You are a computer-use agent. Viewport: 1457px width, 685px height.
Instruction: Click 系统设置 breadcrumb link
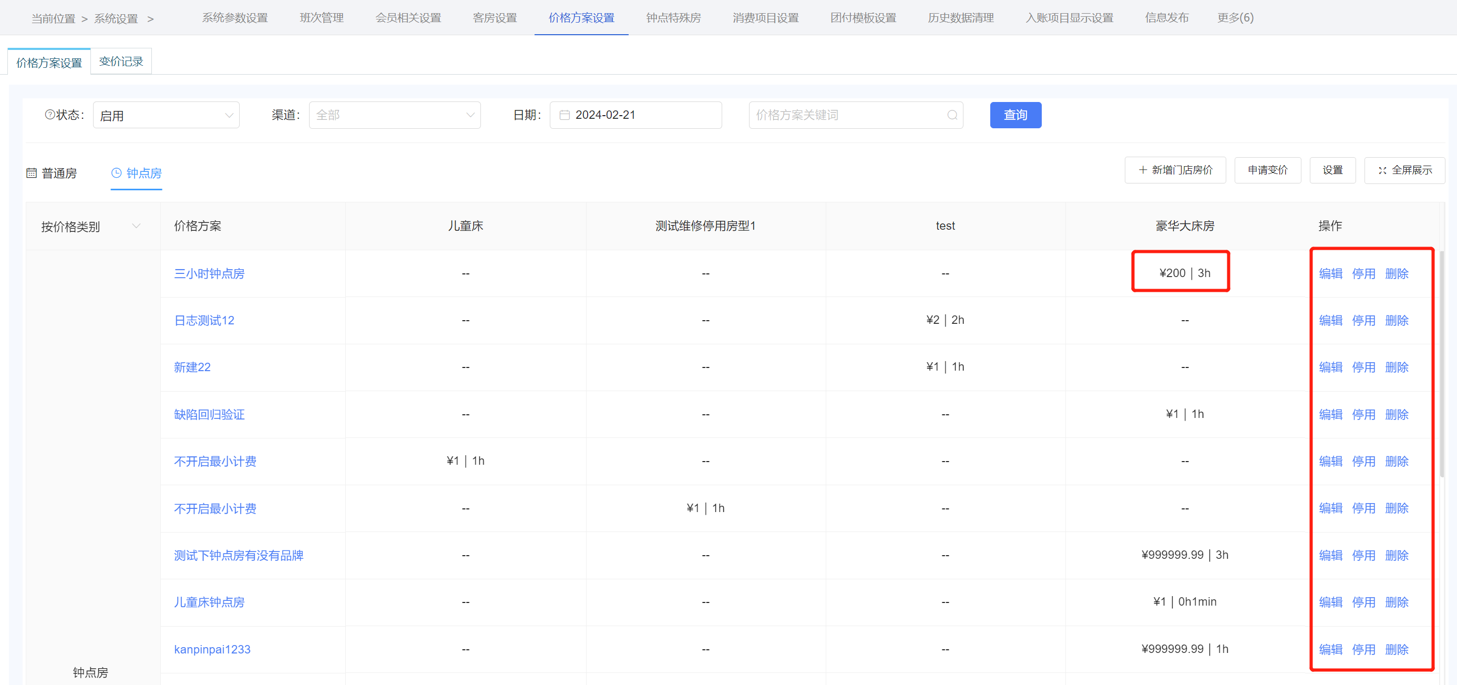click(116, 19)
